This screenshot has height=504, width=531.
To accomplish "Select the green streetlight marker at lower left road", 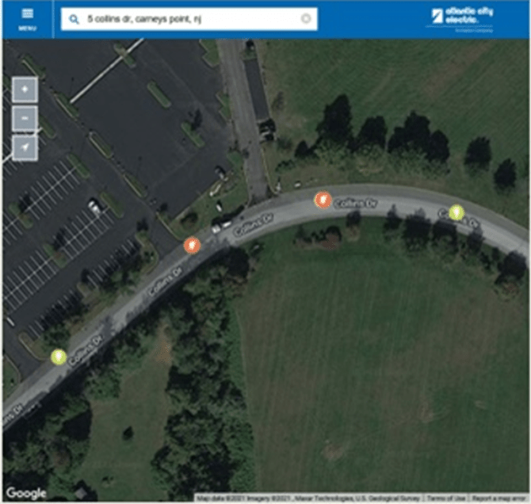I will (x=59, y=357).
